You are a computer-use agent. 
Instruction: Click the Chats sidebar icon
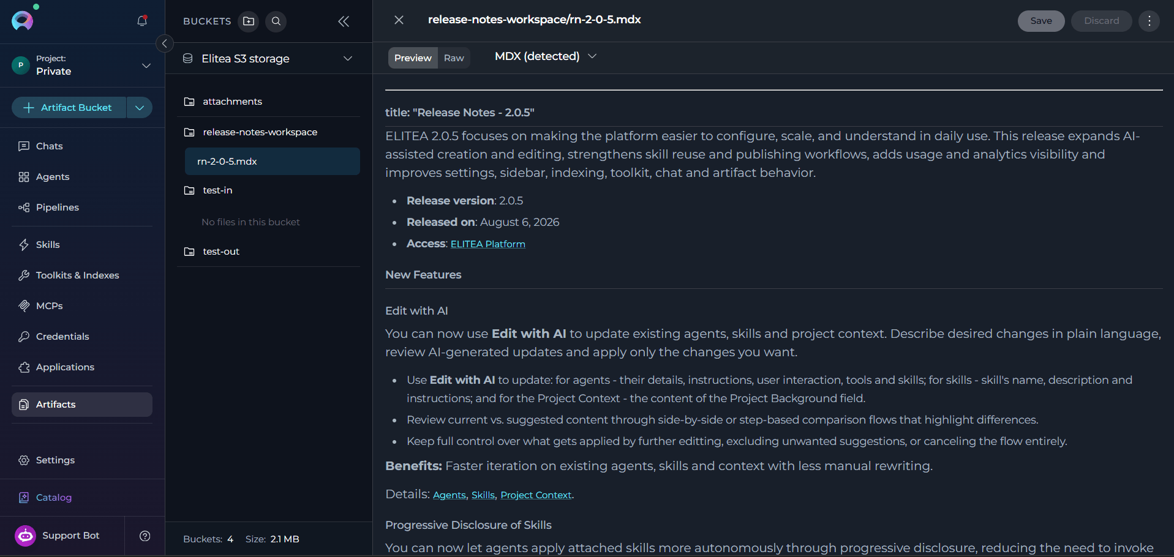click(24, 146)
